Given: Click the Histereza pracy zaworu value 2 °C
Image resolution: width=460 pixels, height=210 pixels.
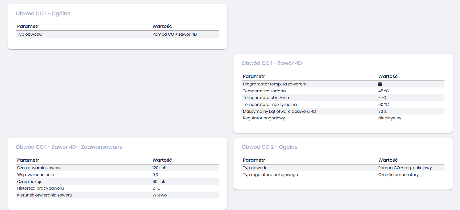Looking at the screenshot, I should pos(156,188).
